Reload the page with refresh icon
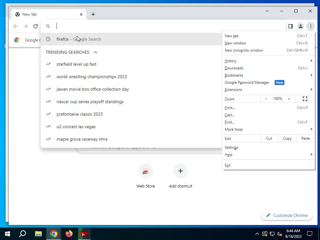 36,26
